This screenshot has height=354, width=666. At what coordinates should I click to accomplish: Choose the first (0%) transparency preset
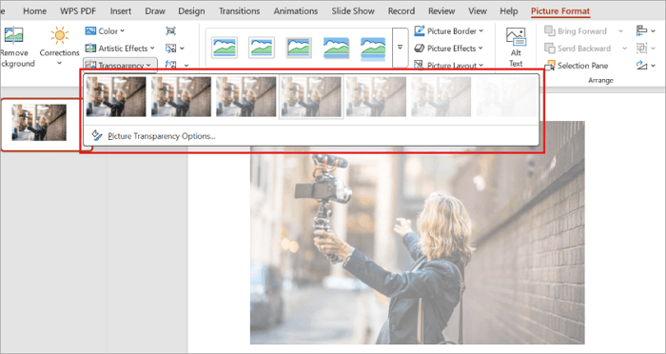pos(116,96)
